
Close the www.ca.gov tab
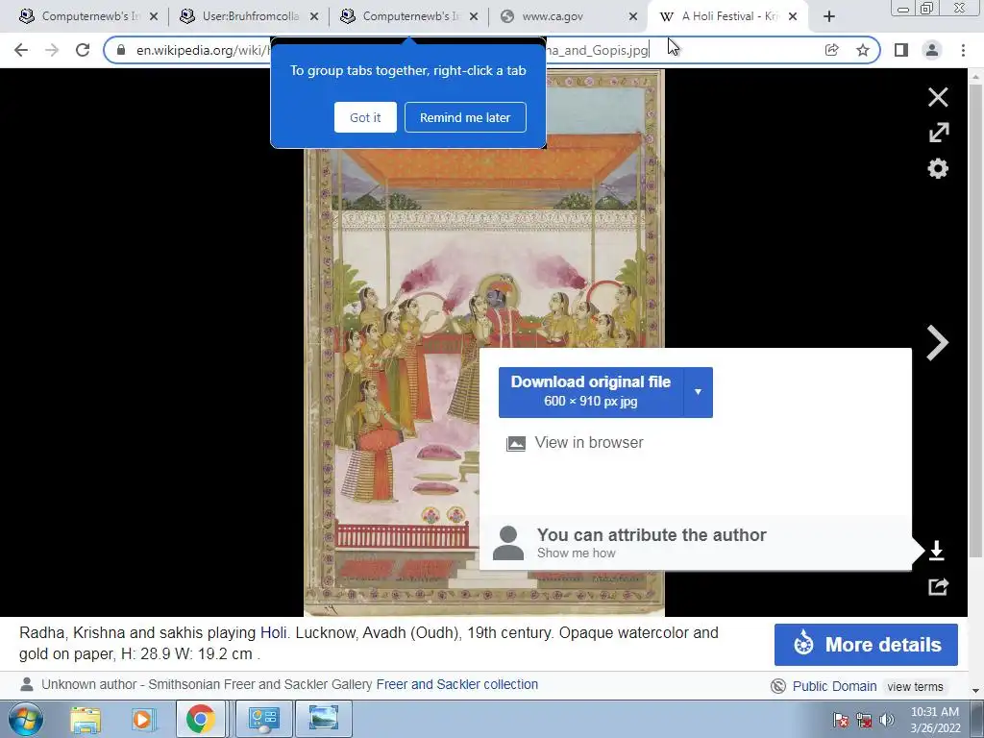[633, 17]
